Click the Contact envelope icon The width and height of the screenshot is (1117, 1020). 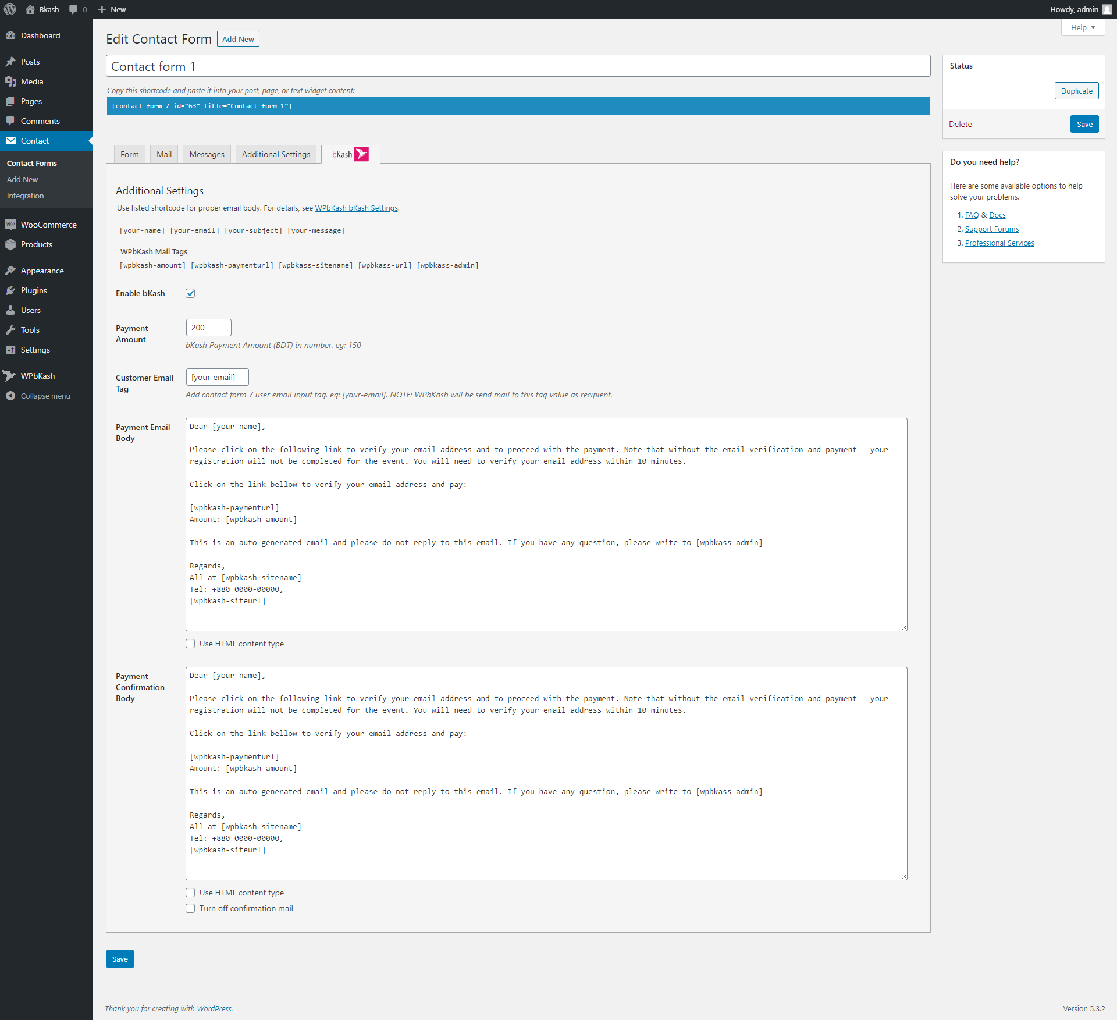[x=10, y=141]
